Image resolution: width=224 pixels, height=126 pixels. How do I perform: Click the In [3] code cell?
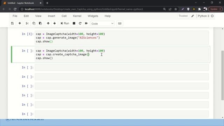[x=122, y=38]
